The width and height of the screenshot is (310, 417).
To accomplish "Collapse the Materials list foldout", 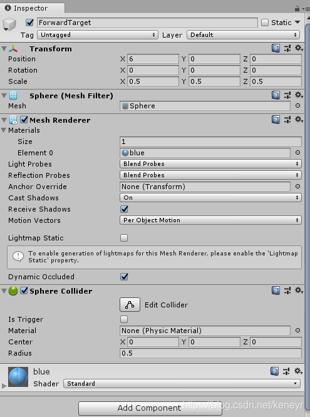I will pyautogui.click(x=4, y=130).
